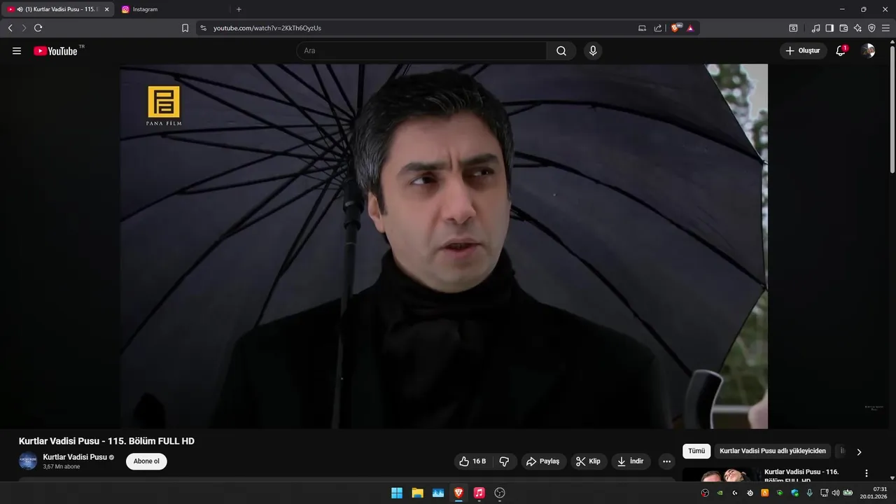Click the page vertical scrollbar thumb
The width and height of the screenshot is (896, 504).
point(892,108)
